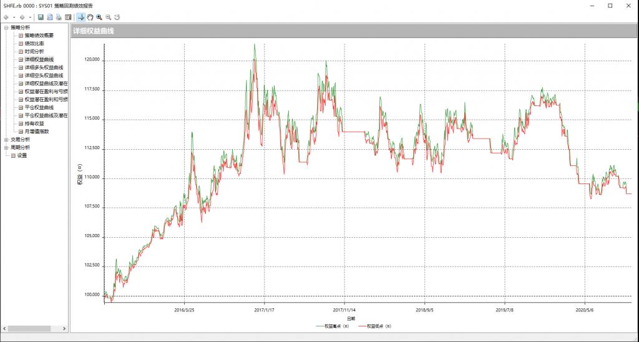Select 详细空头权益曲线 tree item
Image resolution: width=639 pixels, height=342 pixels.
tap(44, 76)
